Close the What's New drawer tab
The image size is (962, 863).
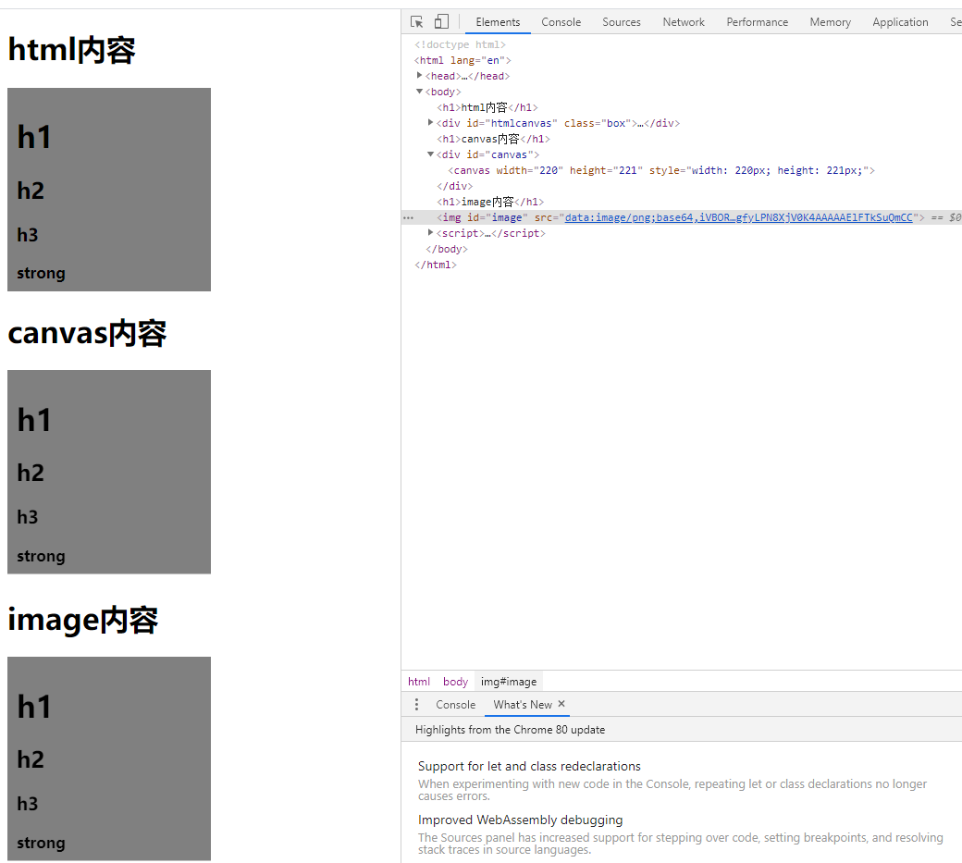pos(561,704)
